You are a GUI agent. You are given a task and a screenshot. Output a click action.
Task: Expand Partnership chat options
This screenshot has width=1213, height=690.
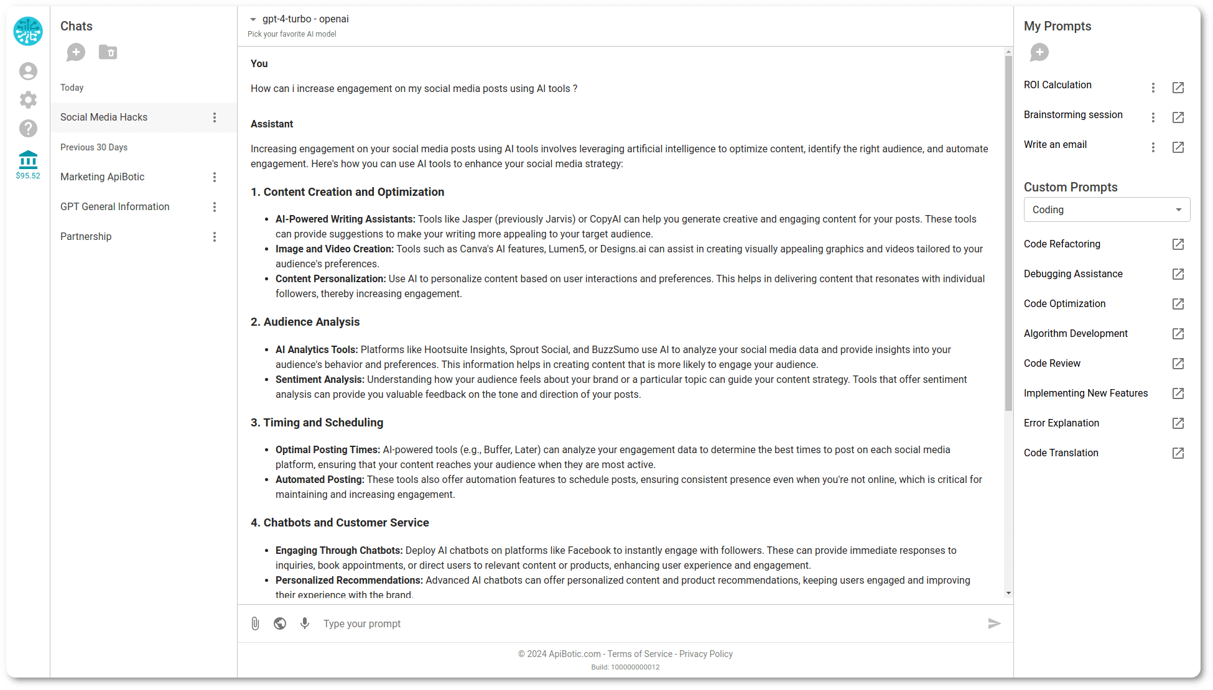215,236
